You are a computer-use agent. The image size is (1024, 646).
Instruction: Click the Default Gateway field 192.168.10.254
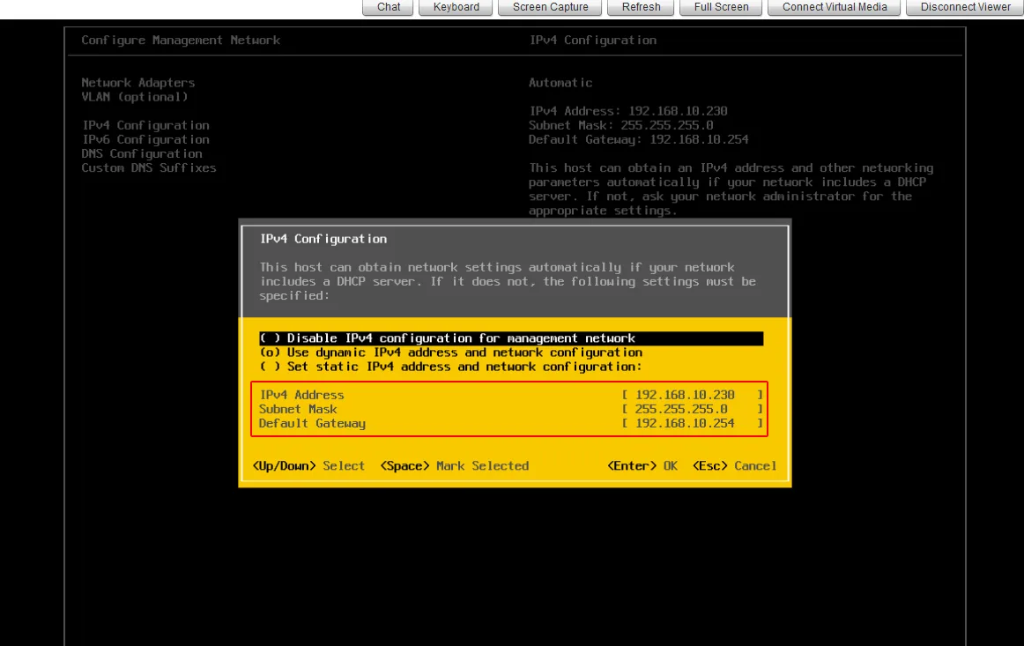click(693, 424)
